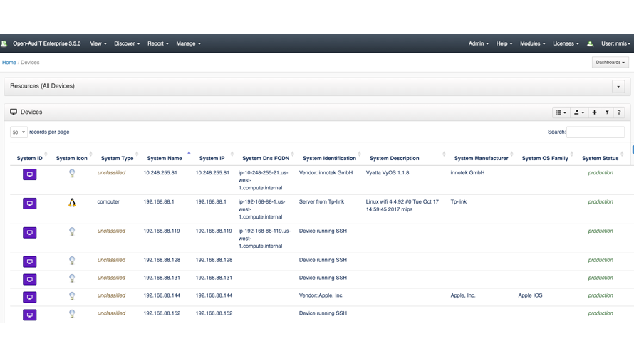The image size is (634, 356).
Task: Go to the Home breadcrumb link
Action: tap(9, 63)
